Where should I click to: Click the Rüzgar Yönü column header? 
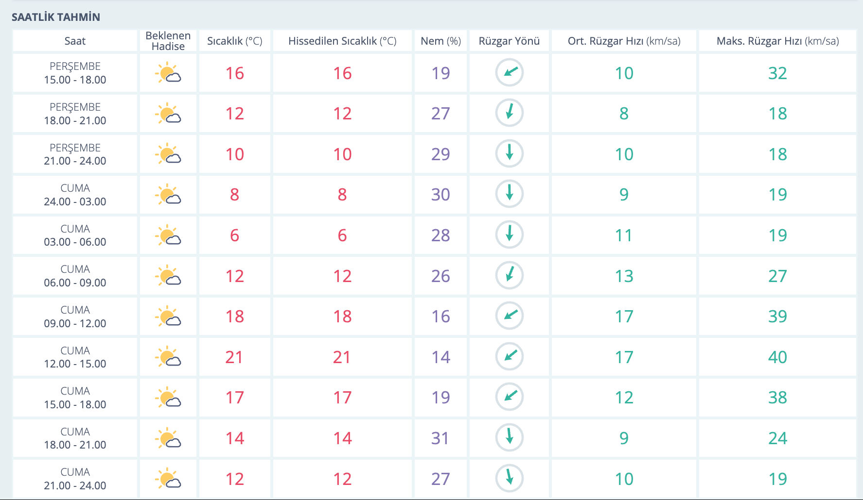pyautogui.click(x=509, y=41)
